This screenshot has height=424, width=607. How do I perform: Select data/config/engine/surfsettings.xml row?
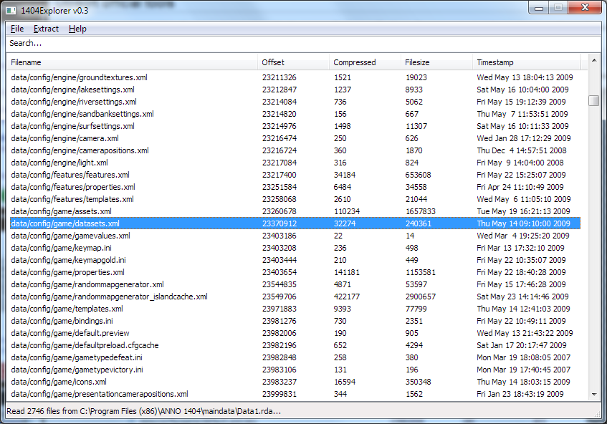(x=295, y=126)
